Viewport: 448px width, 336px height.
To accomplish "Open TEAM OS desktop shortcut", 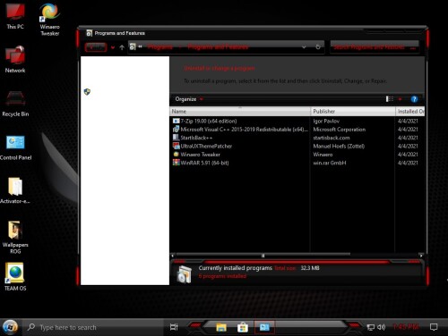I will (x=15, y=277).
